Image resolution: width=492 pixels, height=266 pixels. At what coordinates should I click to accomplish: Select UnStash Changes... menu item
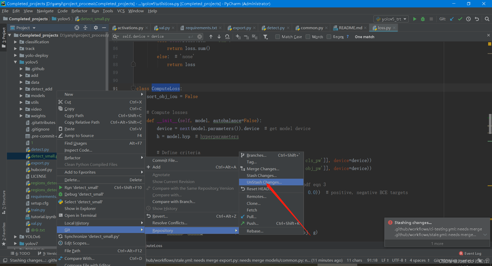pos(271,182)
